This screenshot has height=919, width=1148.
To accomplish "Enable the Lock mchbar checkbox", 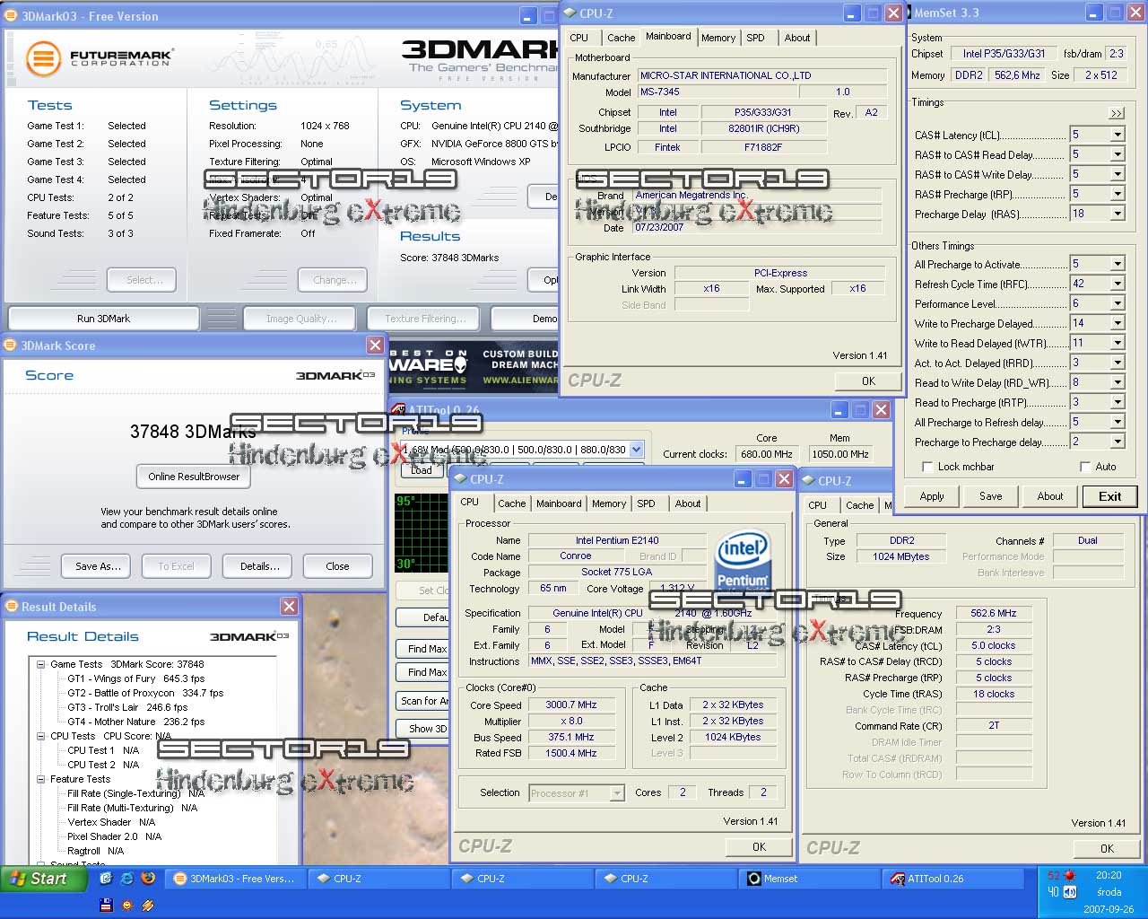I will 927,467.
